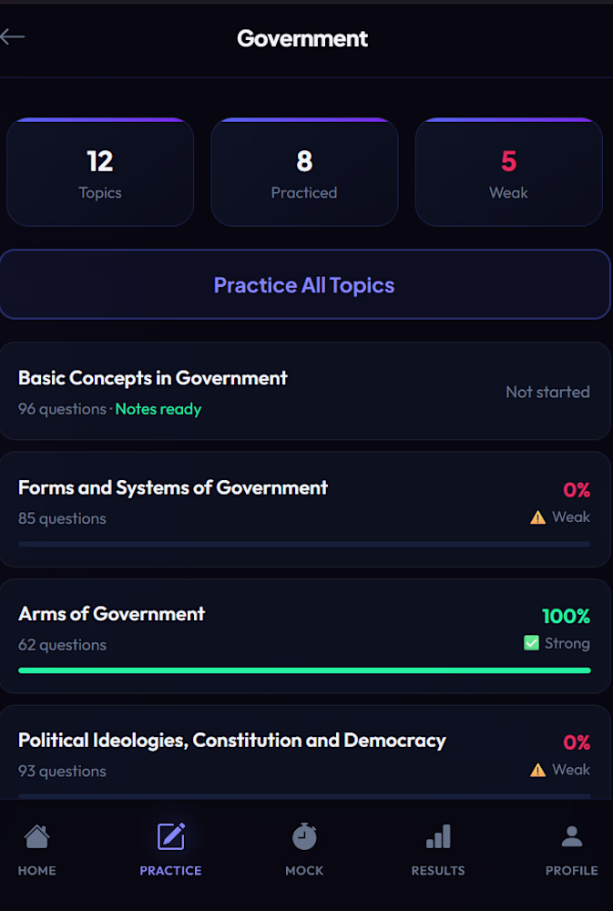
Task: Click the warning icon on Political Ideologies
Action: (538, 770)
